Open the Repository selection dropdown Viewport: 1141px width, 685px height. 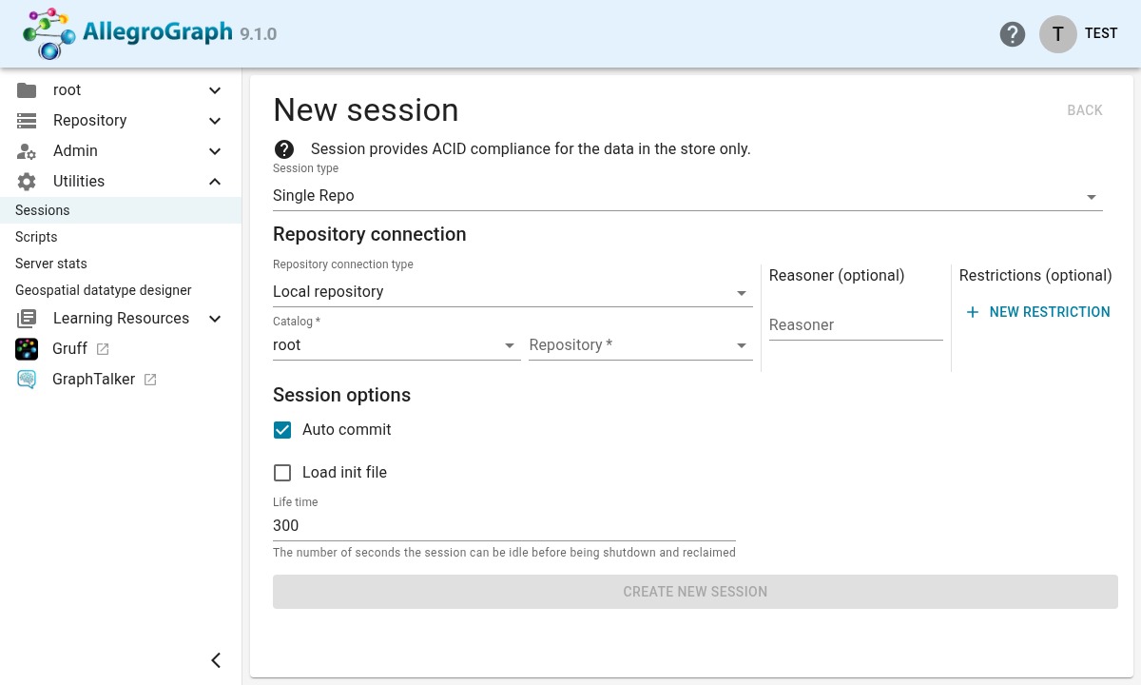(x=641, y=345)
